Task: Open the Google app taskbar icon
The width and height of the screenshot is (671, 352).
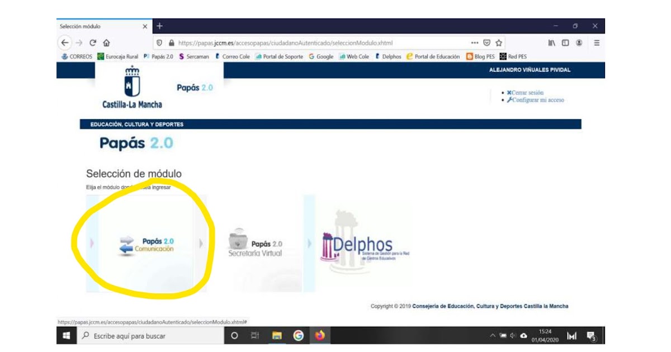Action: point(298,336)
